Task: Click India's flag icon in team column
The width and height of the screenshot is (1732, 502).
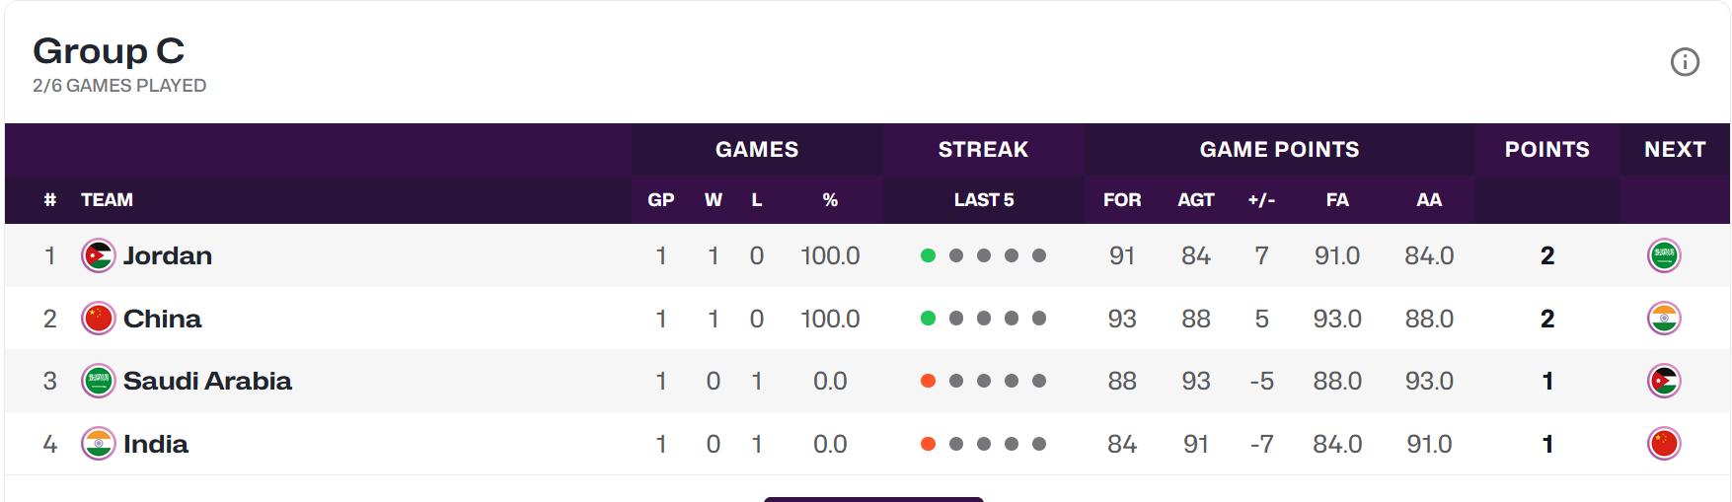Action: coord(98,444)
